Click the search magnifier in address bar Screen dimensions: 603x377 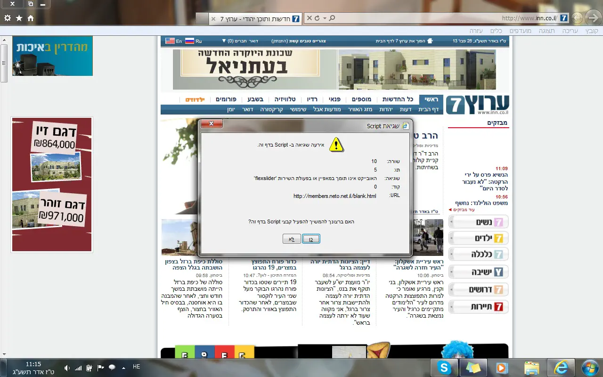point(332,18)
